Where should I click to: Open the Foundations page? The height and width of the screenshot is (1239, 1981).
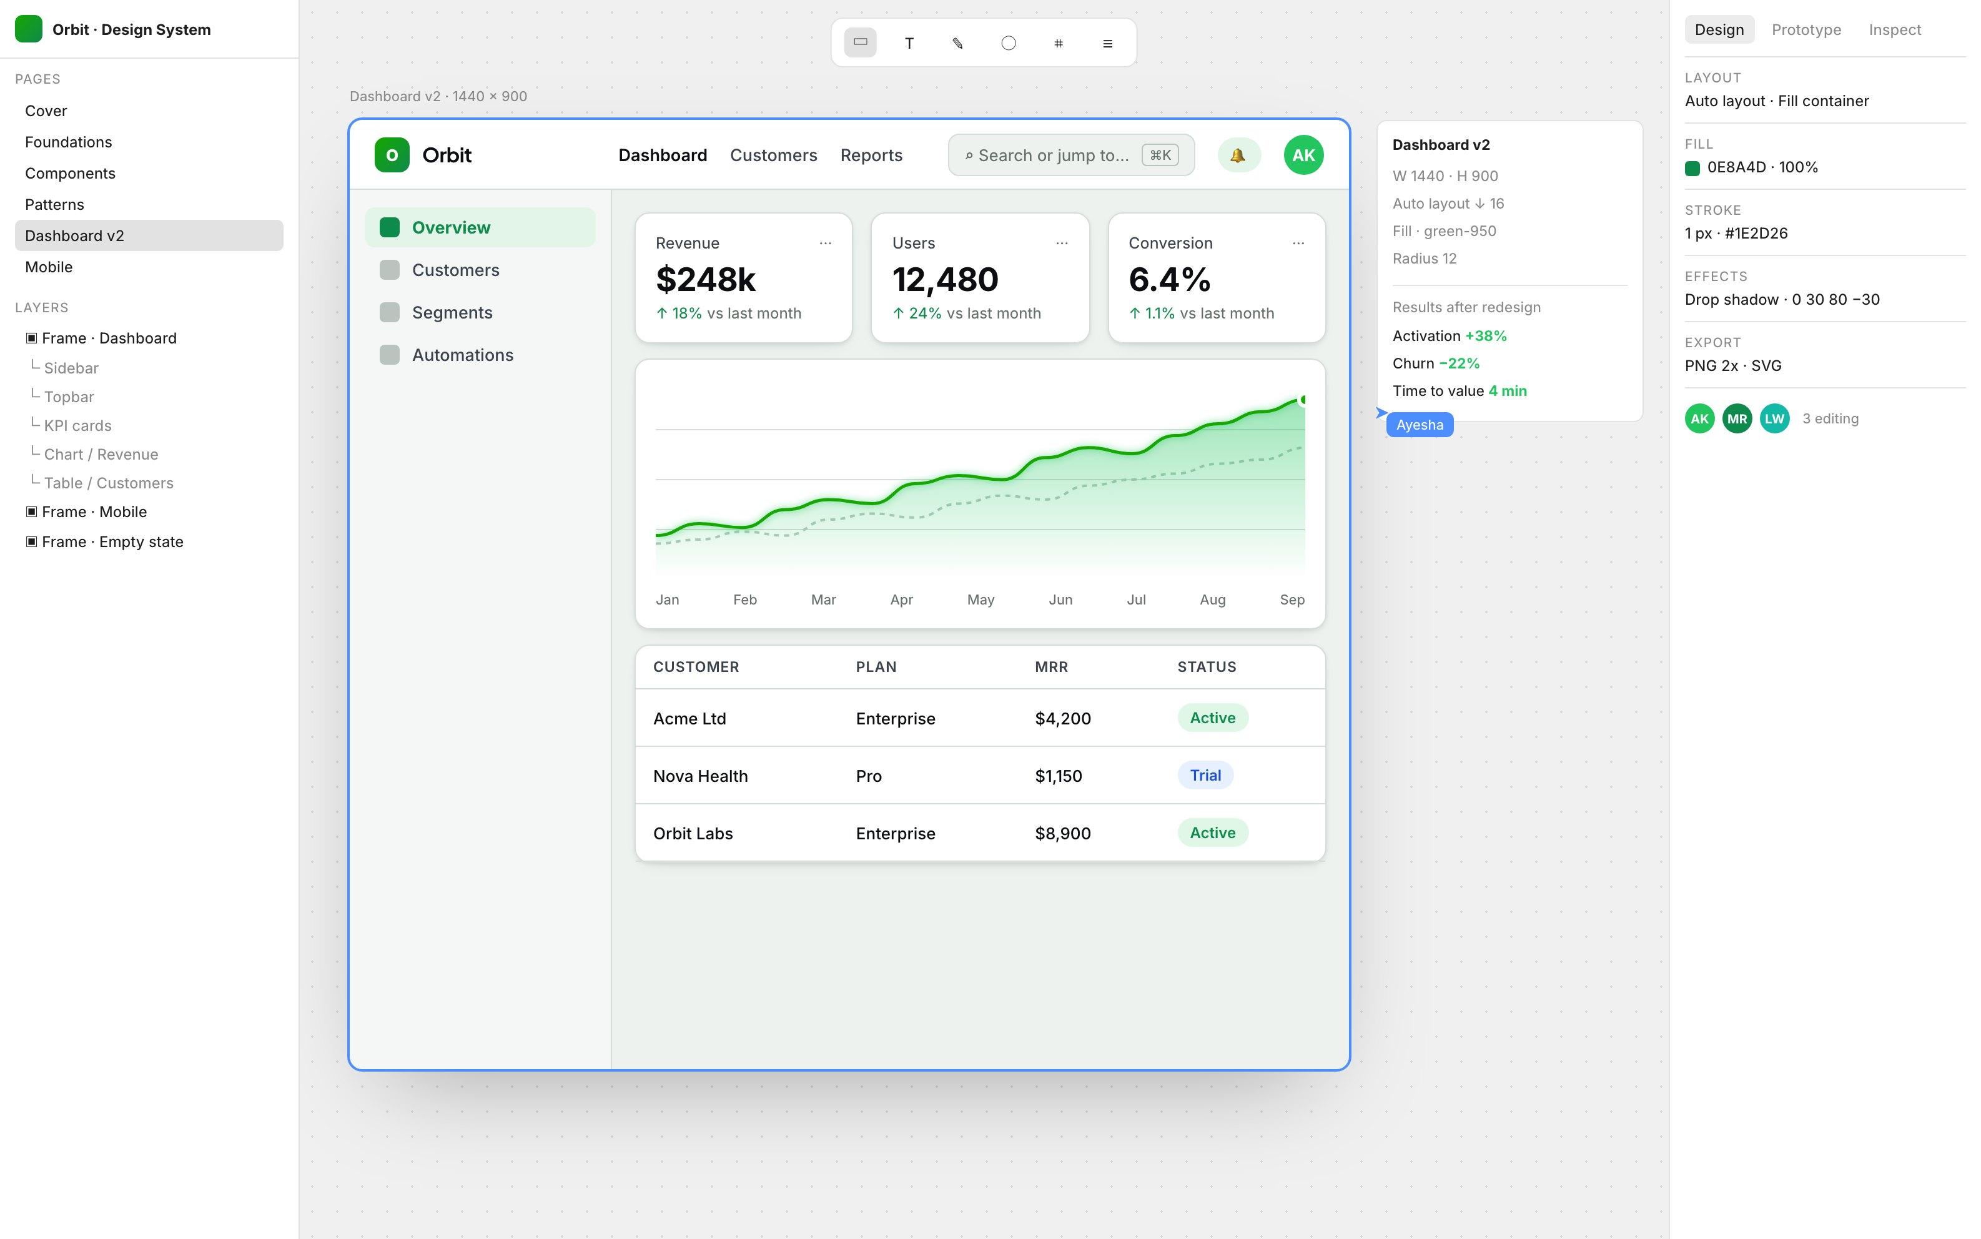coord(149,142)
